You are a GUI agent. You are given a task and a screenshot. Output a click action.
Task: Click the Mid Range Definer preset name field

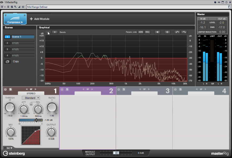[x=127, y=7]
